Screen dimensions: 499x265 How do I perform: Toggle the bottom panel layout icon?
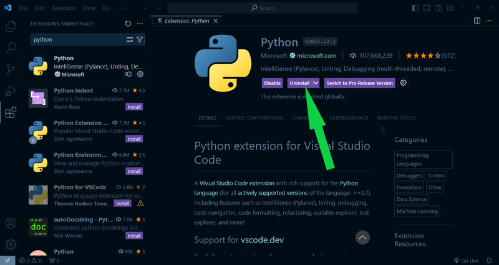click(x=427, y=8)
